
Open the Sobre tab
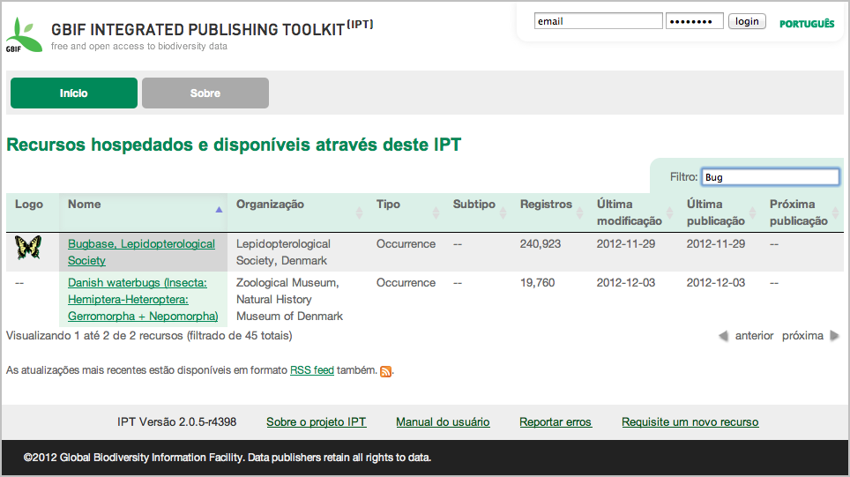coord(205,93)
